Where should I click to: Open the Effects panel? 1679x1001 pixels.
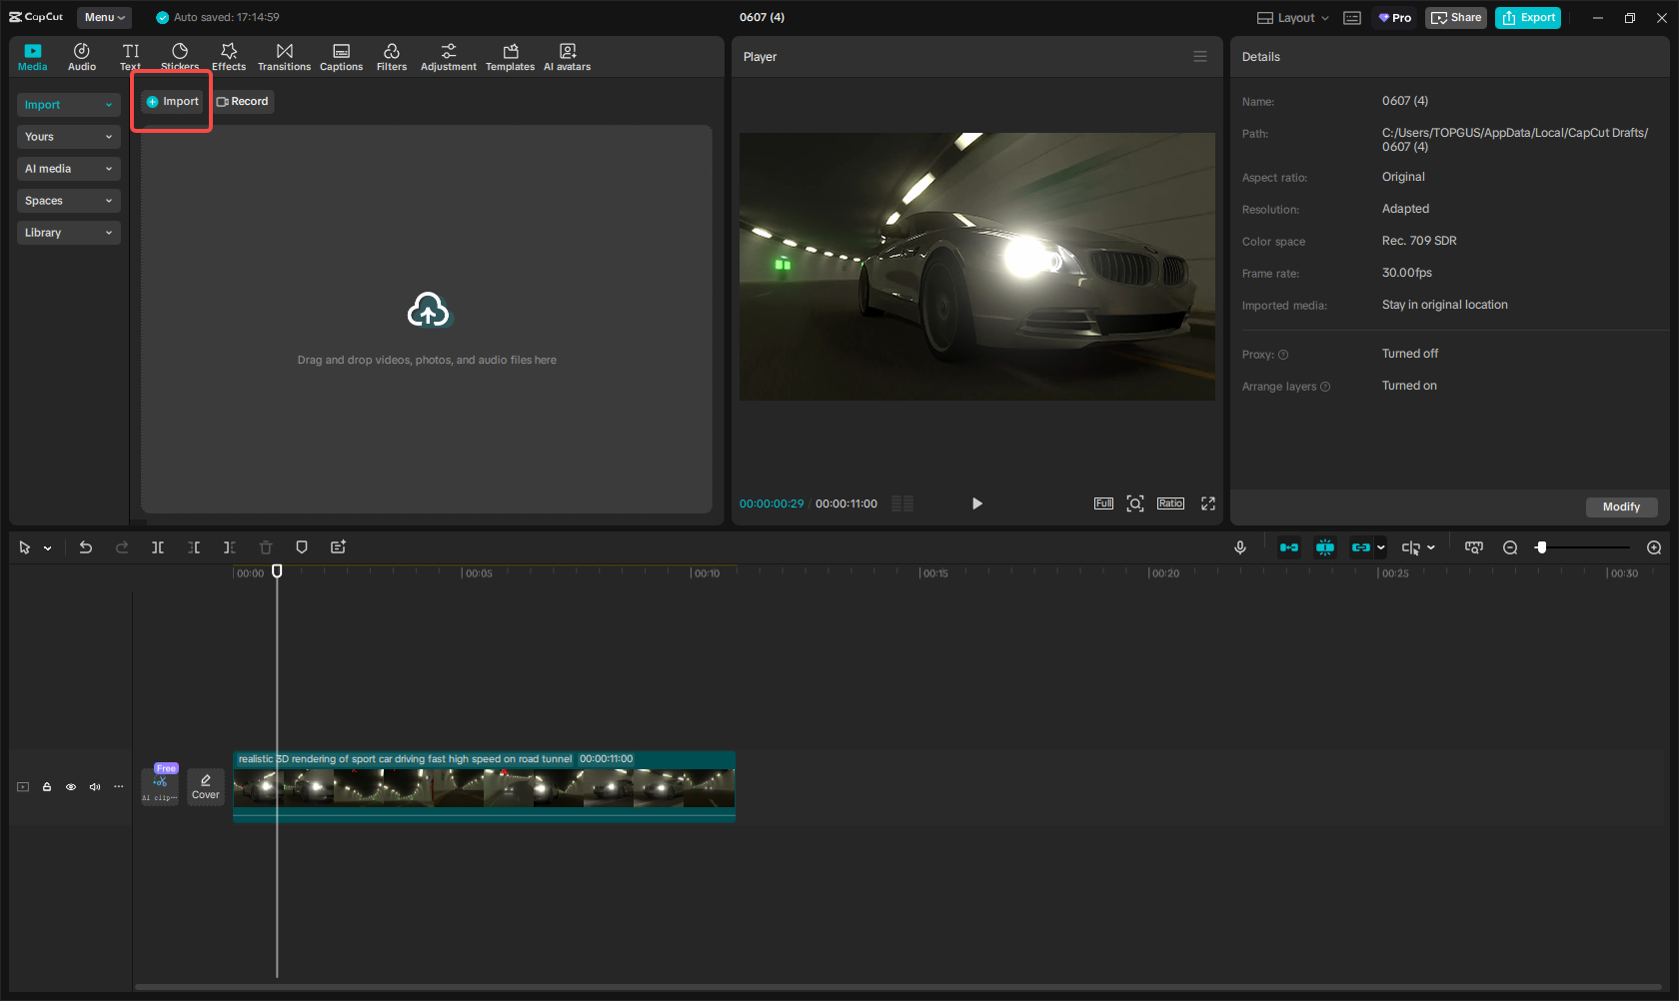click(x=228, y=56)
